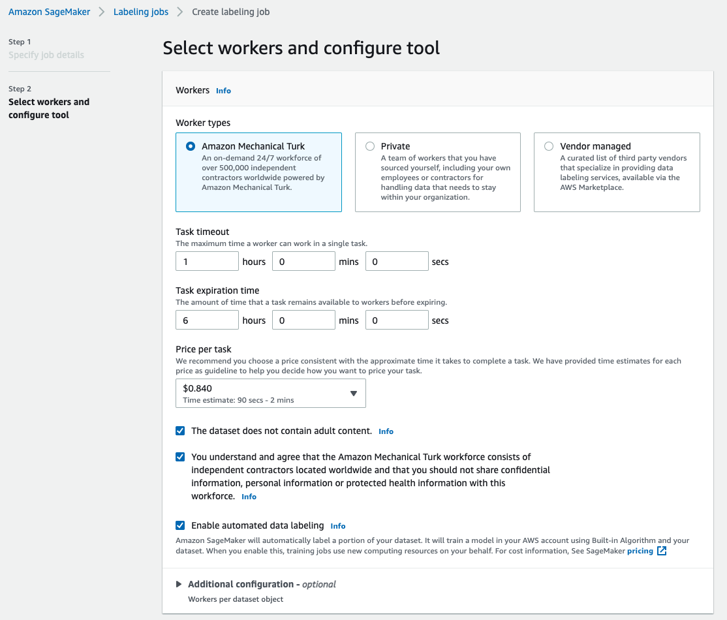This screenshot has width=727, height=620.
Task: Expand the Additional configuration section
Action: [x=179, y=584]
